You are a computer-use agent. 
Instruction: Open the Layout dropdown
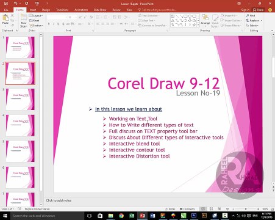36,15
